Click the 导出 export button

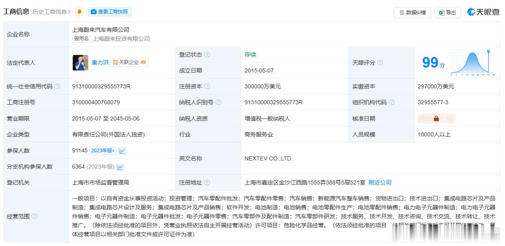tap(447, 13)
